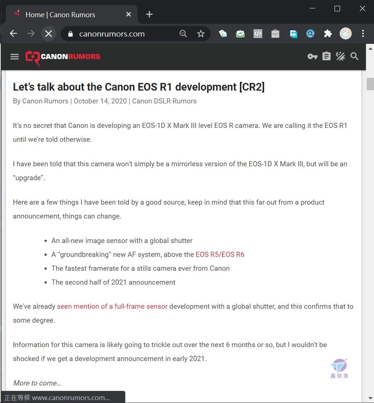Open the Extensions puzzle piece menu
374x403 pixels.
coord(328,33)
